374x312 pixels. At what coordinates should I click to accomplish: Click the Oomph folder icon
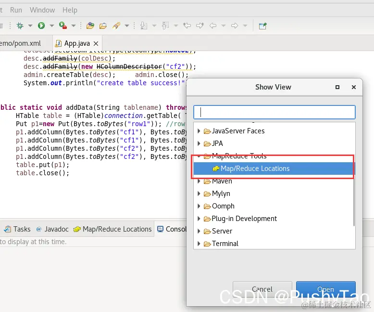(207, 206)
